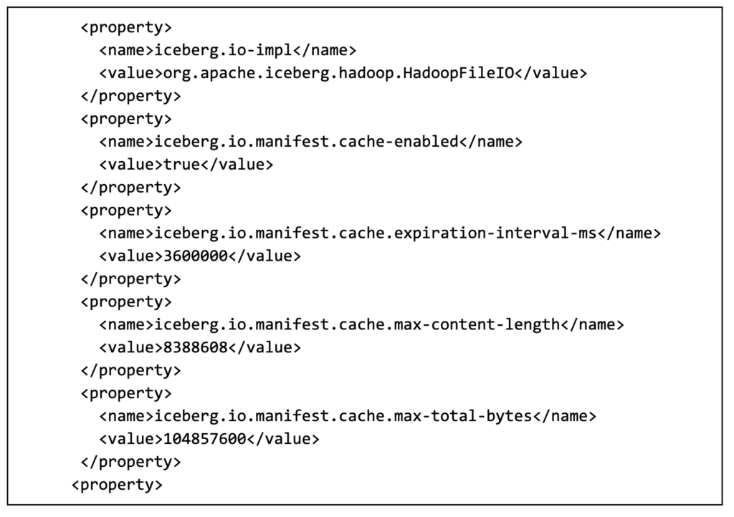Click the iceberg.io-impl property name

coord(227,50)
